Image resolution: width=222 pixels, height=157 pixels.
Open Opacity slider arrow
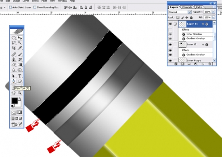point(213,12)
